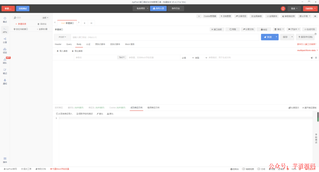This screenshot has width=319, height=172.
Task: Click the interface URL input field
Action: click(x=165, y=37)
